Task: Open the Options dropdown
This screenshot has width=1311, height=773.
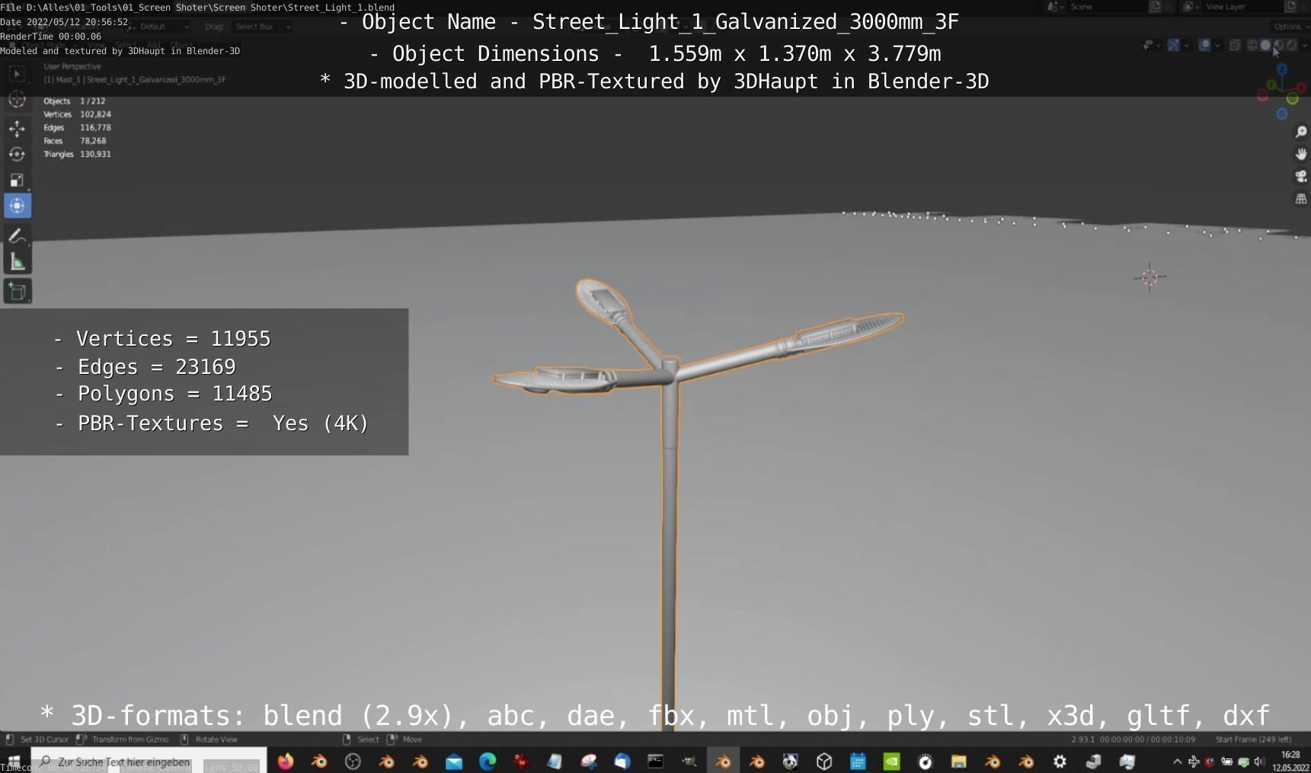Action: [x=1290, y=27]
